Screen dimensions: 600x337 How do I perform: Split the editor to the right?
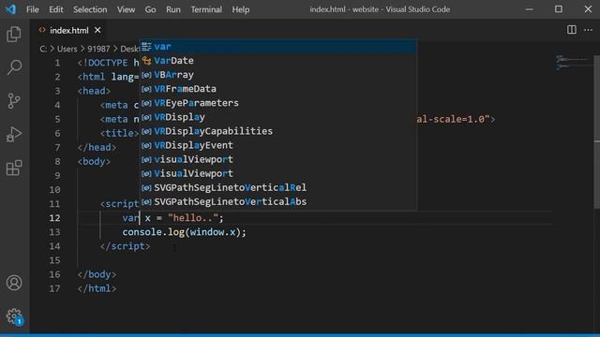(x=571, y=30)
